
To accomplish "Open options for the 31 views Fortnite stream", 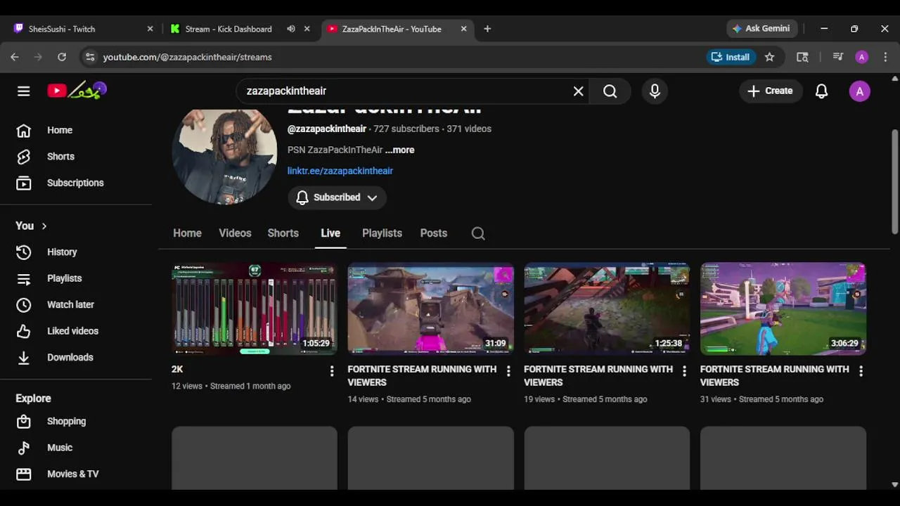I will tap(861, 371).
